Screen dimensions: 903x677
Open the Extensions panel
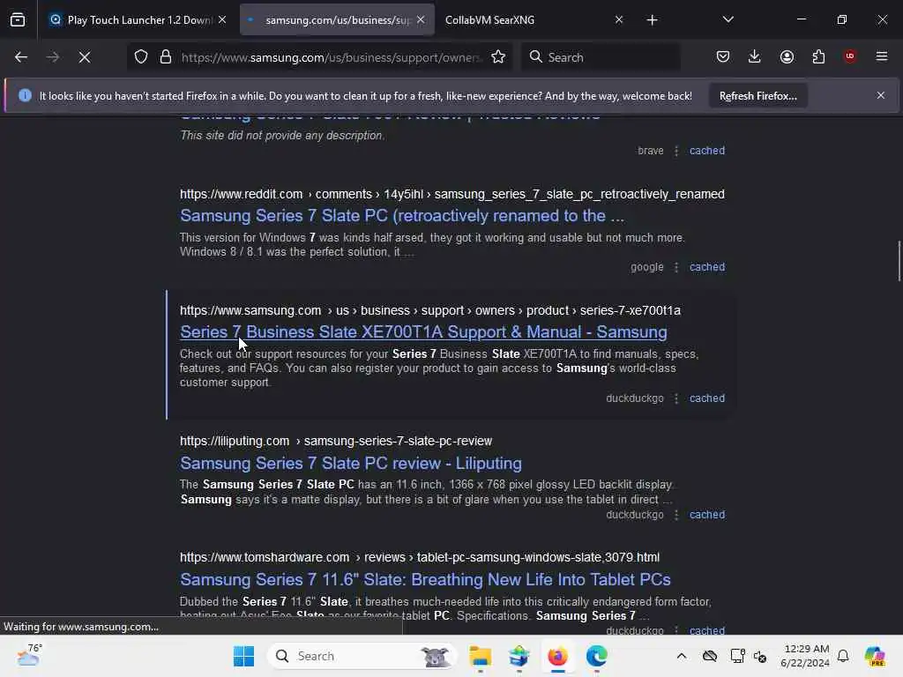pyautogui.click(x=818, y=56)
